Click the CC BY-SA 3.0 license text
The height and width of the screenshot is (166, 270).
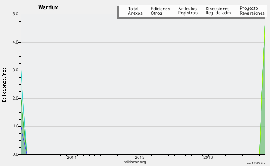point(256,162)
